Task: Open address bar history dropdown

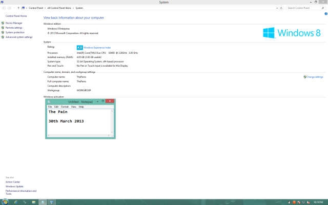Action: click(277, 8)
